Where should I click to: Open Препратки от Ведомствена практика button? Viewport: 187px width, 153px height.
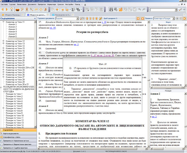18,144
